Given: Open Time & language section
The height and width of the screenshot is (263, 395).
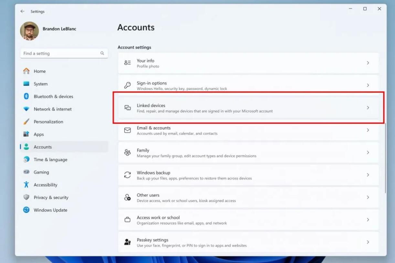Looking at the screenshot, I should tap(50, 160).
